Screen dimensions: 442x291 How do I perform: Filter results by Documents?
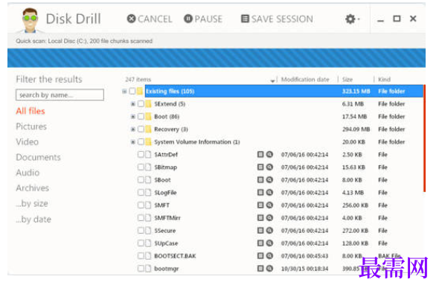[x=38, y=157]
